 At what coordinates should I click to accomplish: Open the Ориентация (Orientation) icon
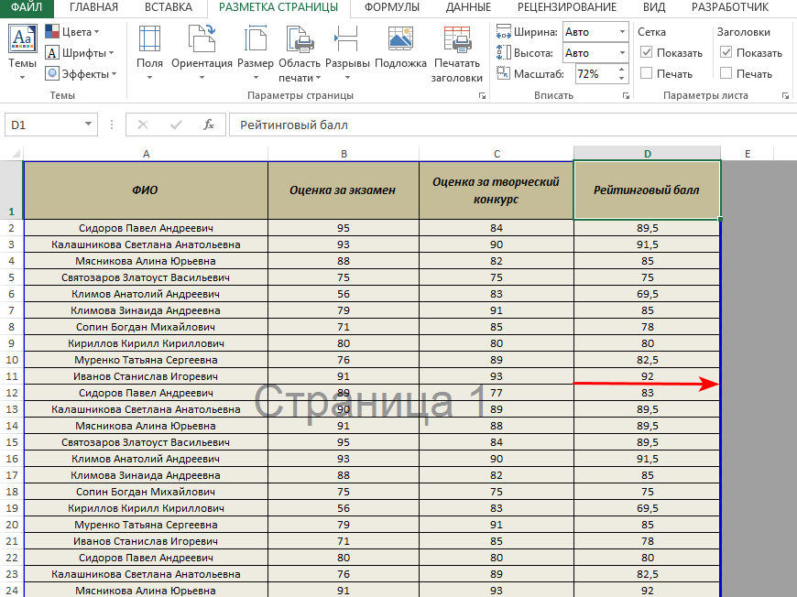pyautogui.click(x=202, y=40)
